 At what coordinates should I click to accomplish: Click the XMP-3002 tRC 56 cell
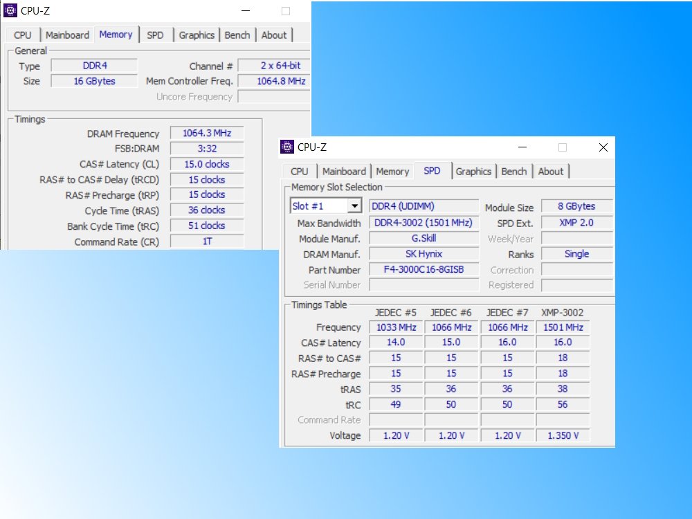pos(563,405)
